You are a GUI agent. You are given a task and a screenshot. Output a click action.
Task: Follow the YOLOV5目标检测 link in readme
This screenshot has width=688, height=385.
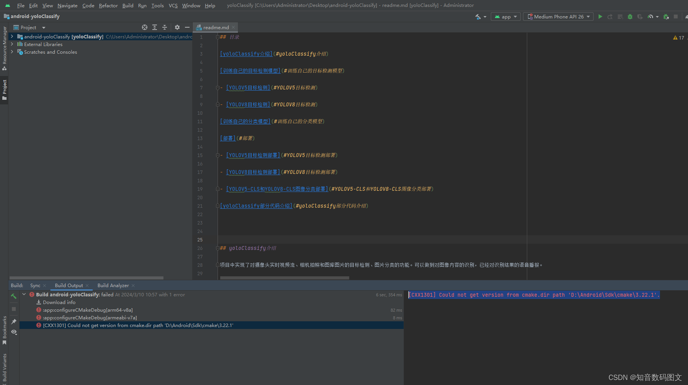[247, 88]
